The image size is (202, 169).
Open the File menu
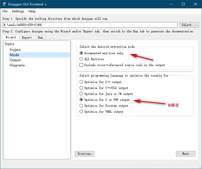point(5,11)
